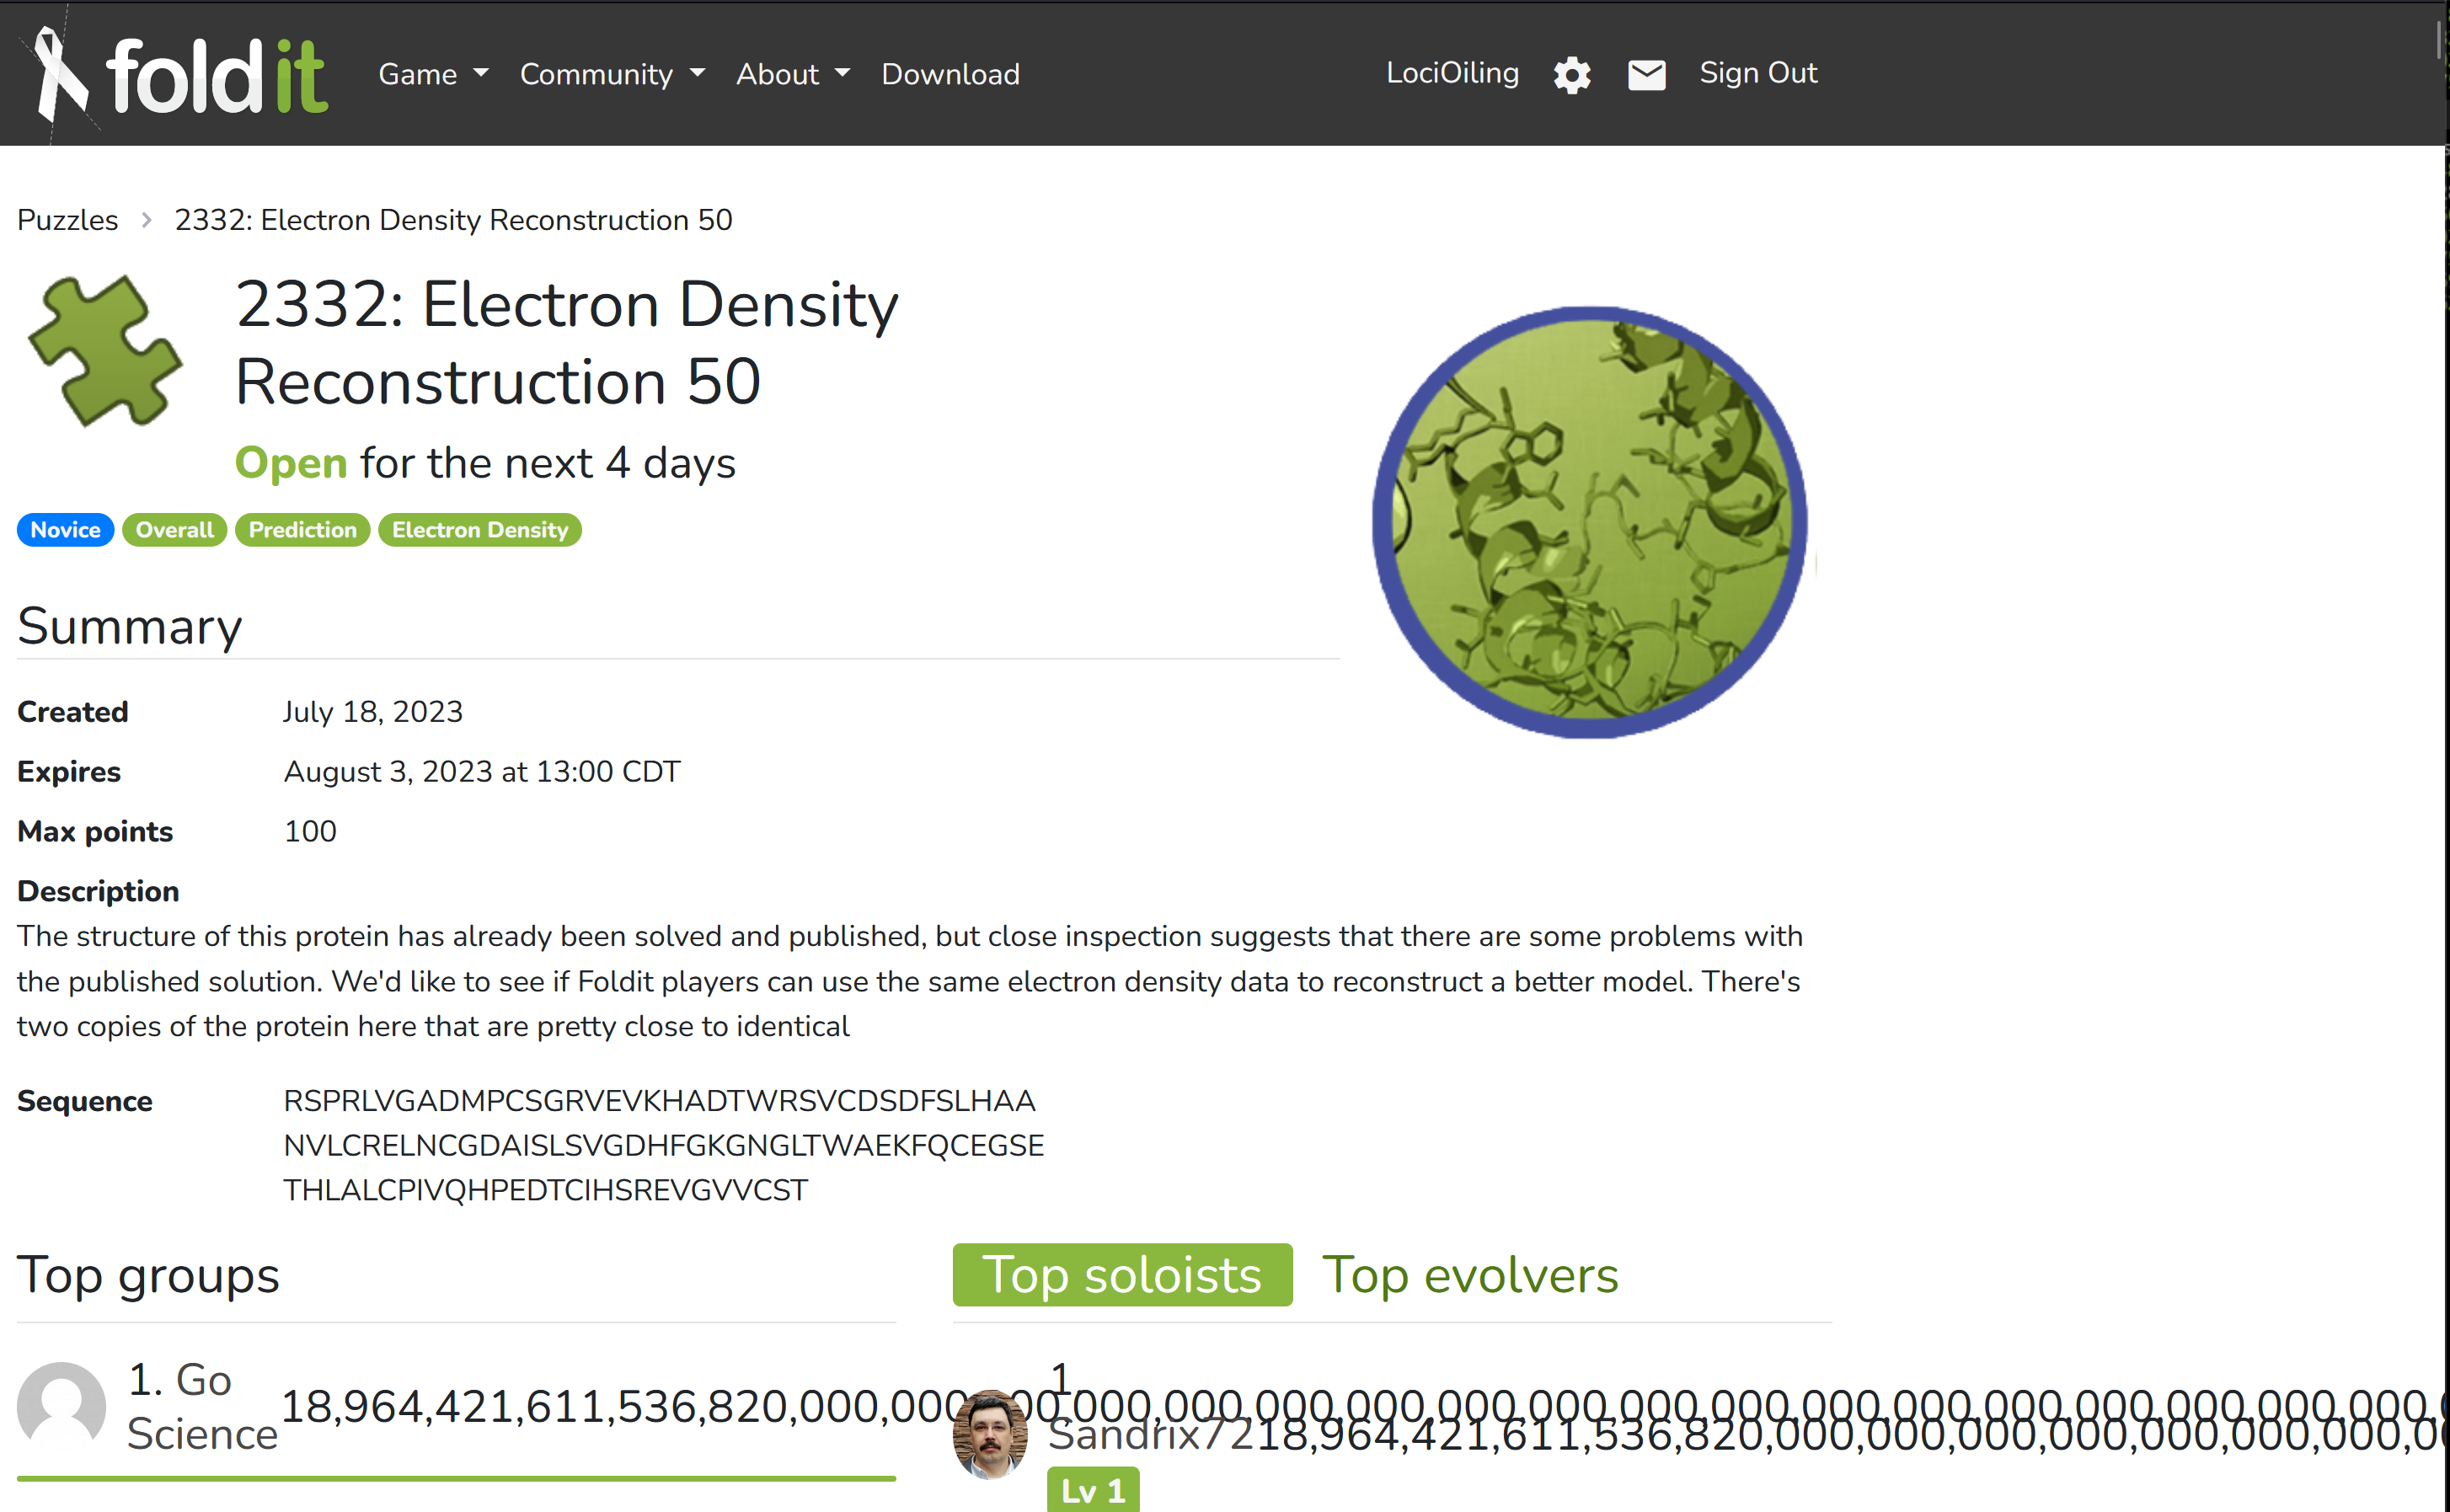Viewport: 2450px width, 1512px height.
Task: Open the Download page link
Action: point(950,74)
